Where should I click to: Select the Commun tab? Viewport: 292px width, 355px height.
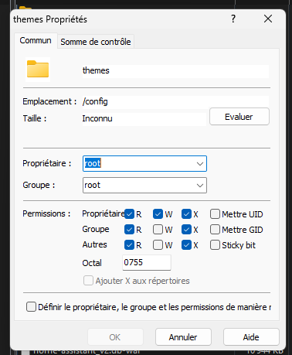[36, 40]
